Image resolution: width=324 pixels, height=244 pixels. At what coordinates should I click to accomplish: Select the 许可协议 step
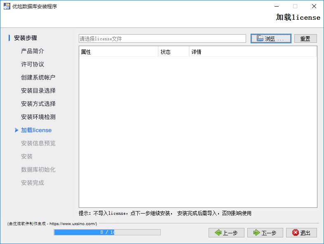[x=33, y=64]
